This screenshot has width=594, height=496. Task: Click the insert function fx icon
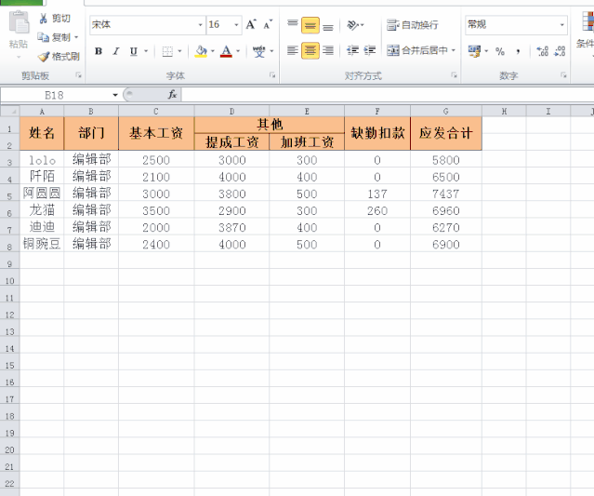pyautogui.click(x=172, y=95)
